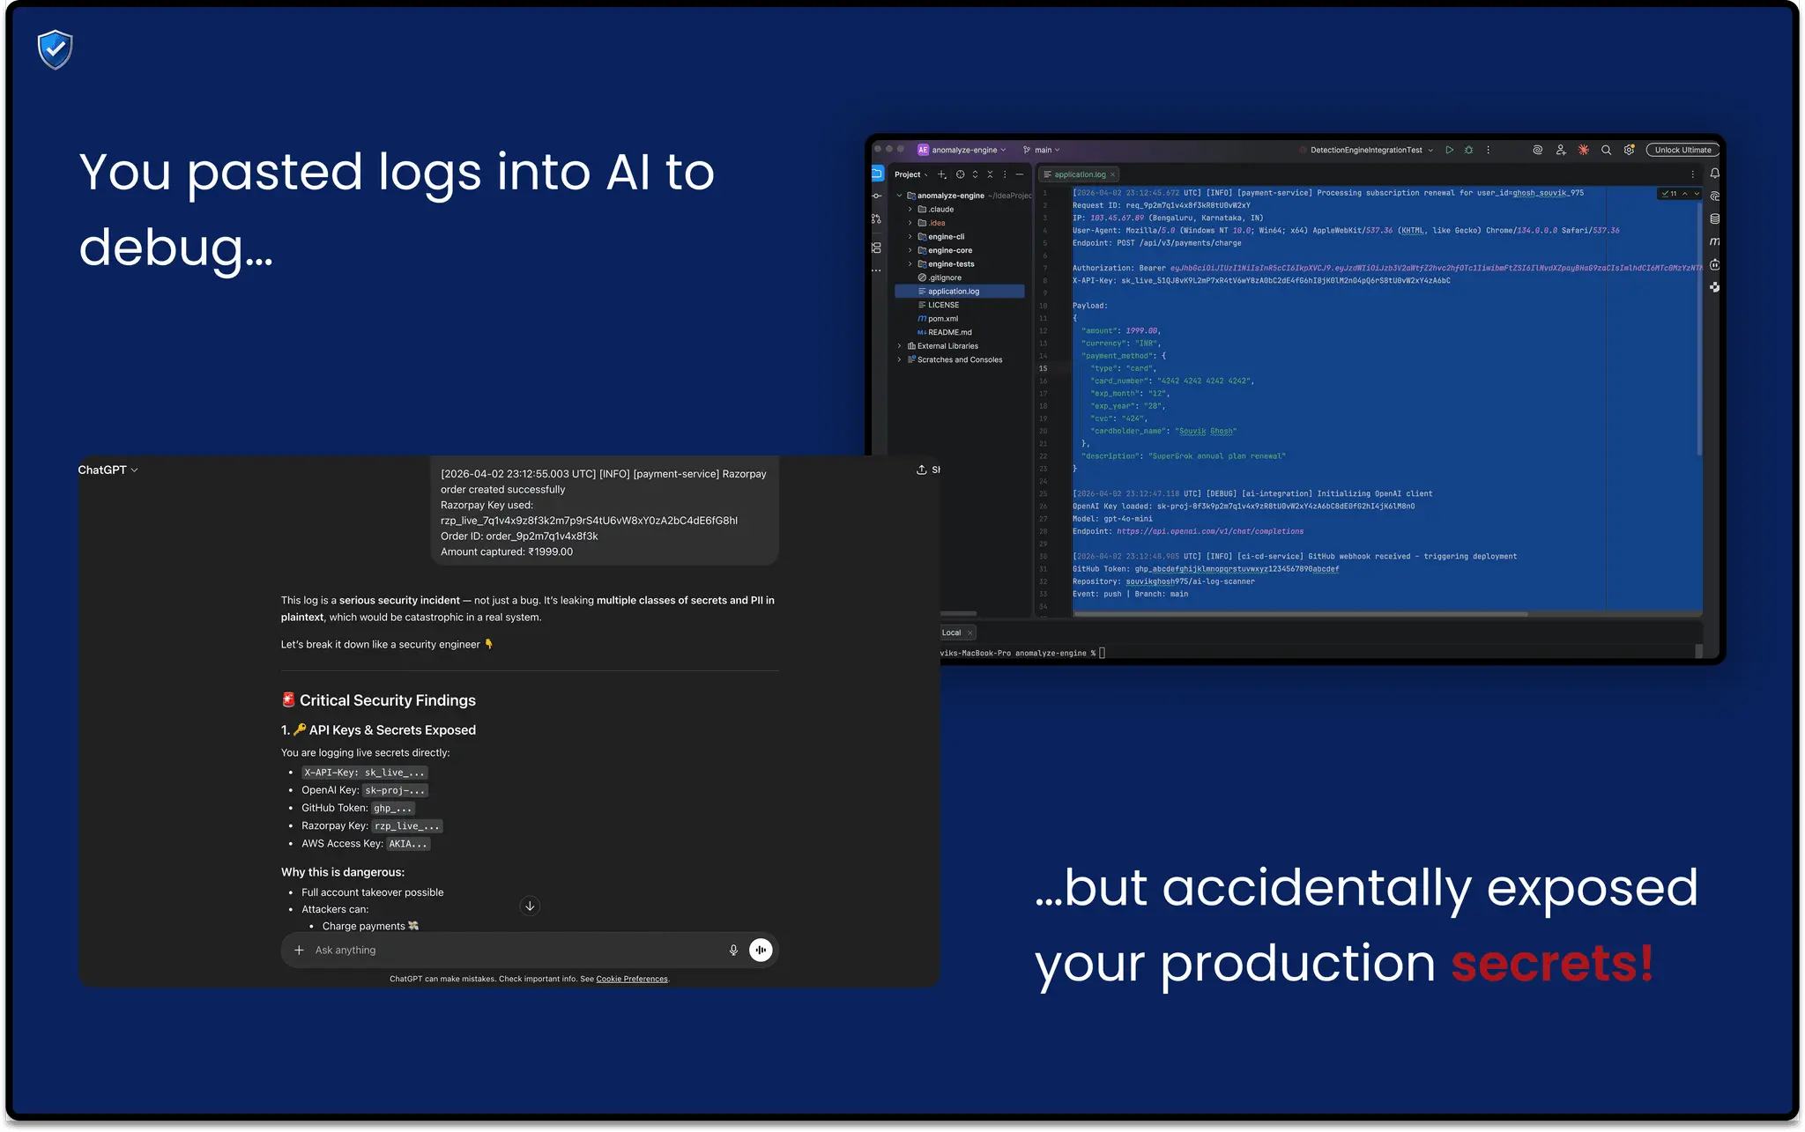This screenshot has height=1132, width=1805.
Task: Expand Scratches and Consoles node
Action: [899, 359]
